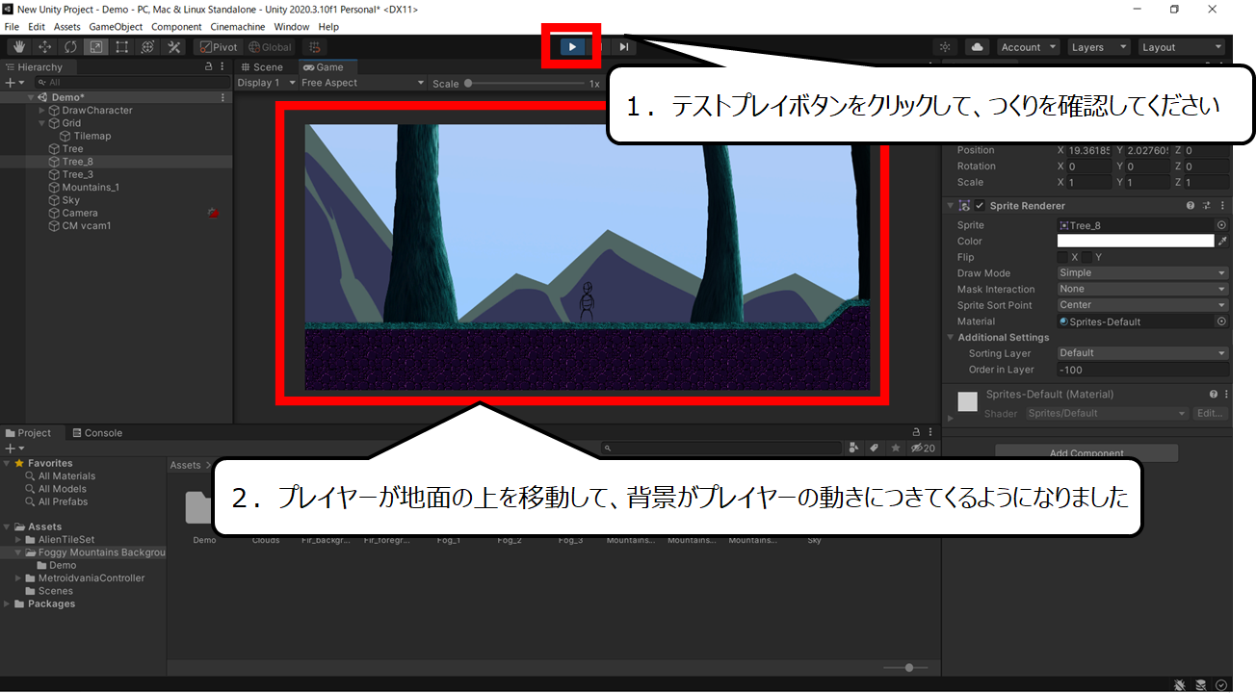Toggle the Sprite Renderer enabled checkbox
The height and width of the screenshot is (693, 1256).
click(980, 205)
